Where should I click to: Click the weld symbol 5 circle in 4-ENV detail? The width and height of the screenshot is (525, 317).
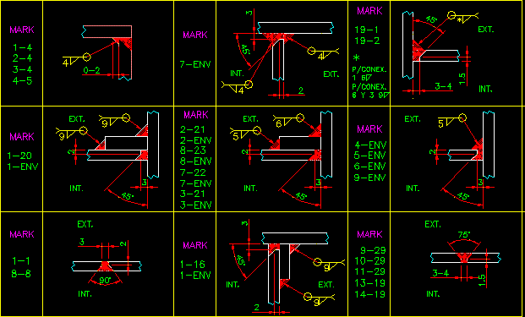tap(462, 118)
